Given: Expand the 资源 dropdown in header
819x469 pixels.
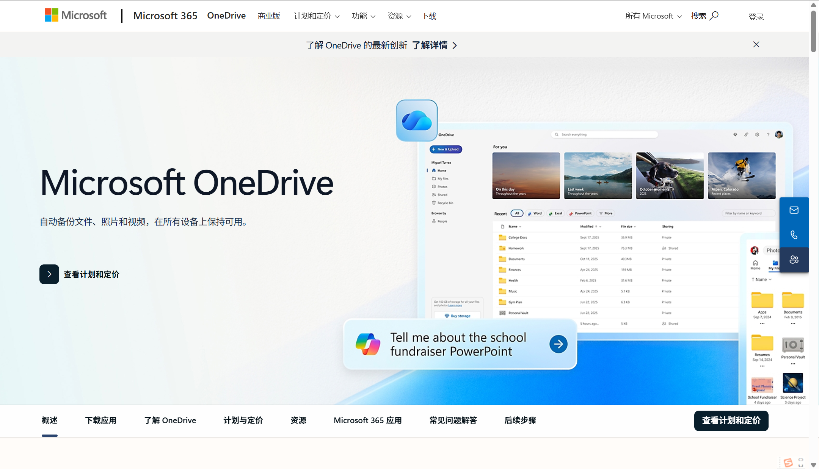Looking at the screenshot, I should (x=399, y=16).
